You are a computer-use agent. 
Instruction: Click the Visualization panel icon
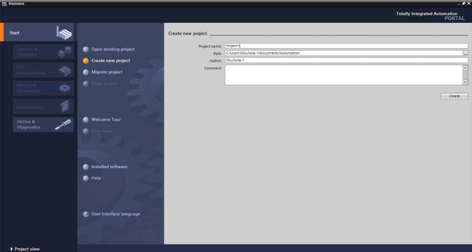point(65,107)
